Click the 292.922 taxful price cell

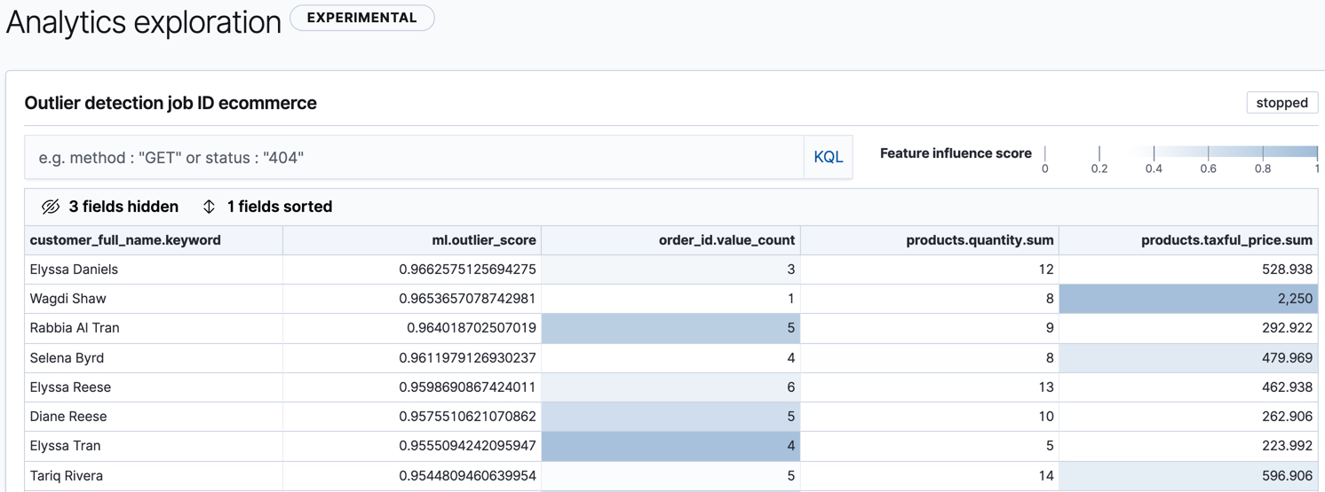pyautogui.click(x=1188, y=328)
